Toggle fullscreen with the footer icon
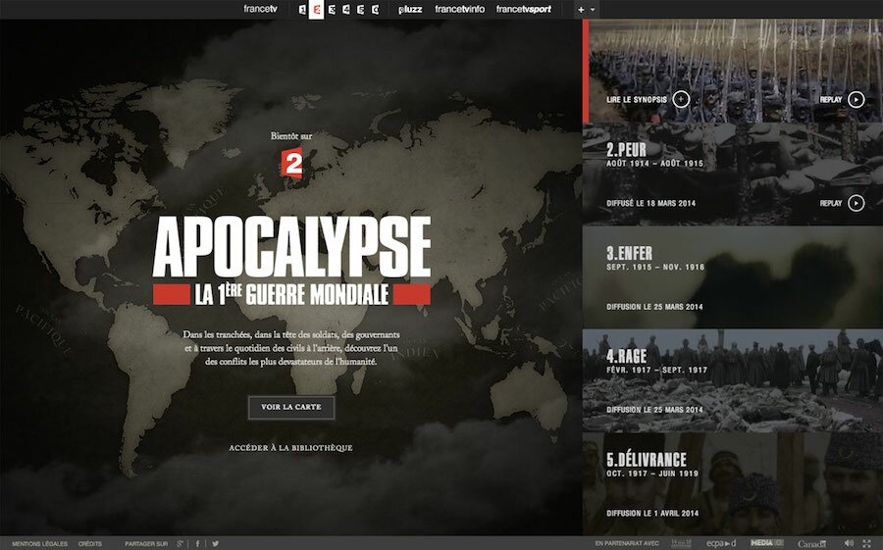 tap(866, 544)
